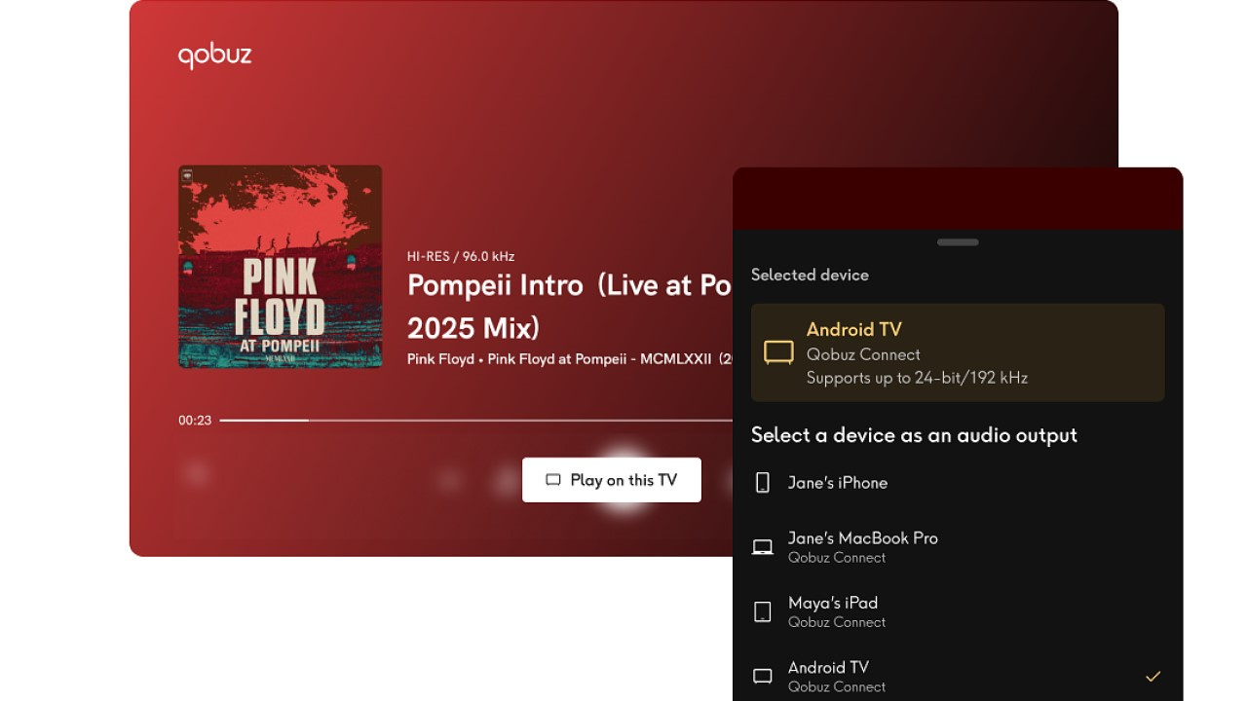
Task: Click the drag handle atop the device panel
Action: point(958,242)
